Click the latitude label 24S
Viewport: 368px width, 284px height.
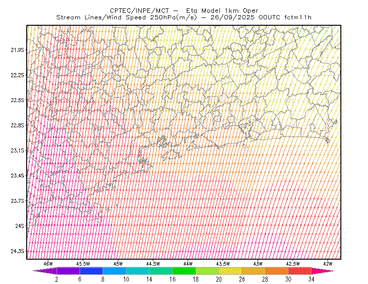pos(20,226)
